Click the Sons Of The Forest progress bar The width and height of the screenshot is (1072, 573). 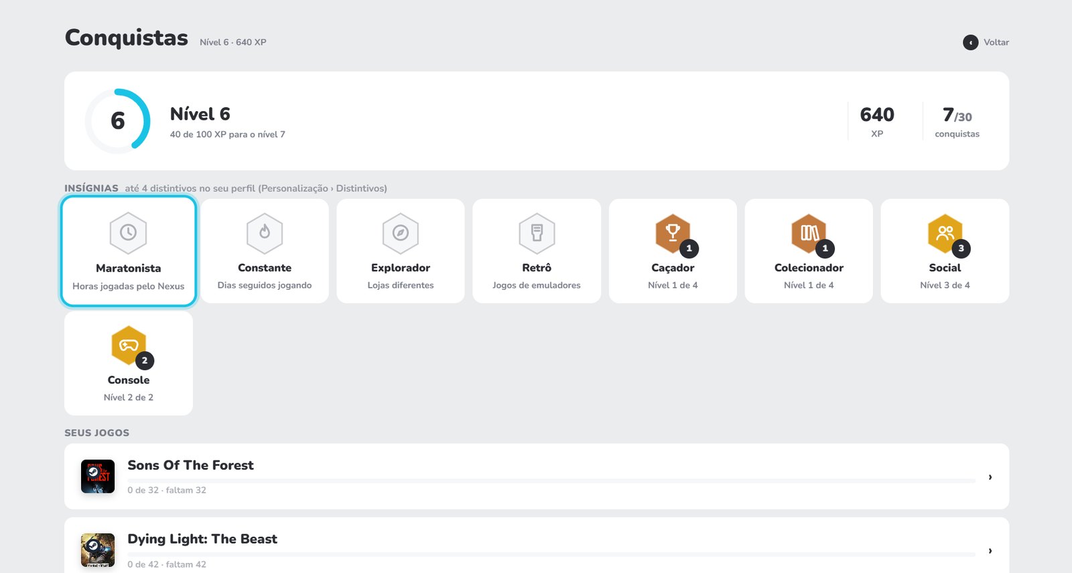(x=551, y=481)
